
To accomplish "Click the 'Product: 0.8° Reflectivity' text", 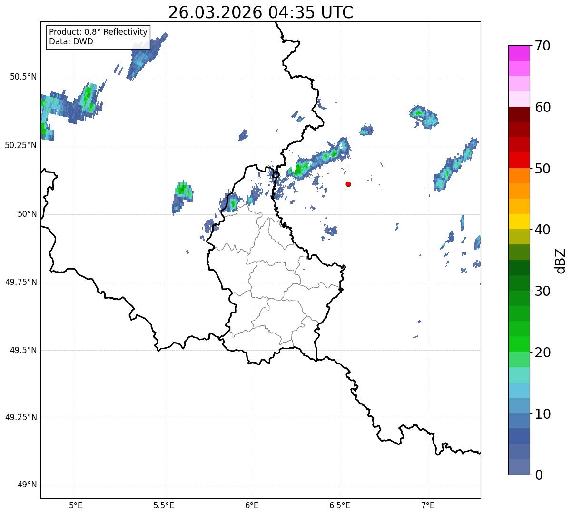I will 99,32.
